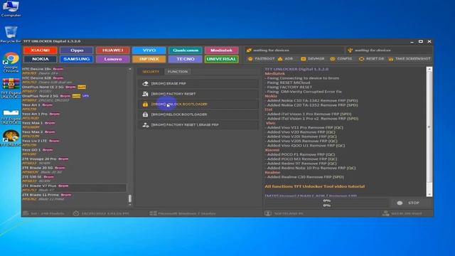Select Yezz GO 1 model row
The width and height of the screenshot is (455, 256).
[75, 152]
